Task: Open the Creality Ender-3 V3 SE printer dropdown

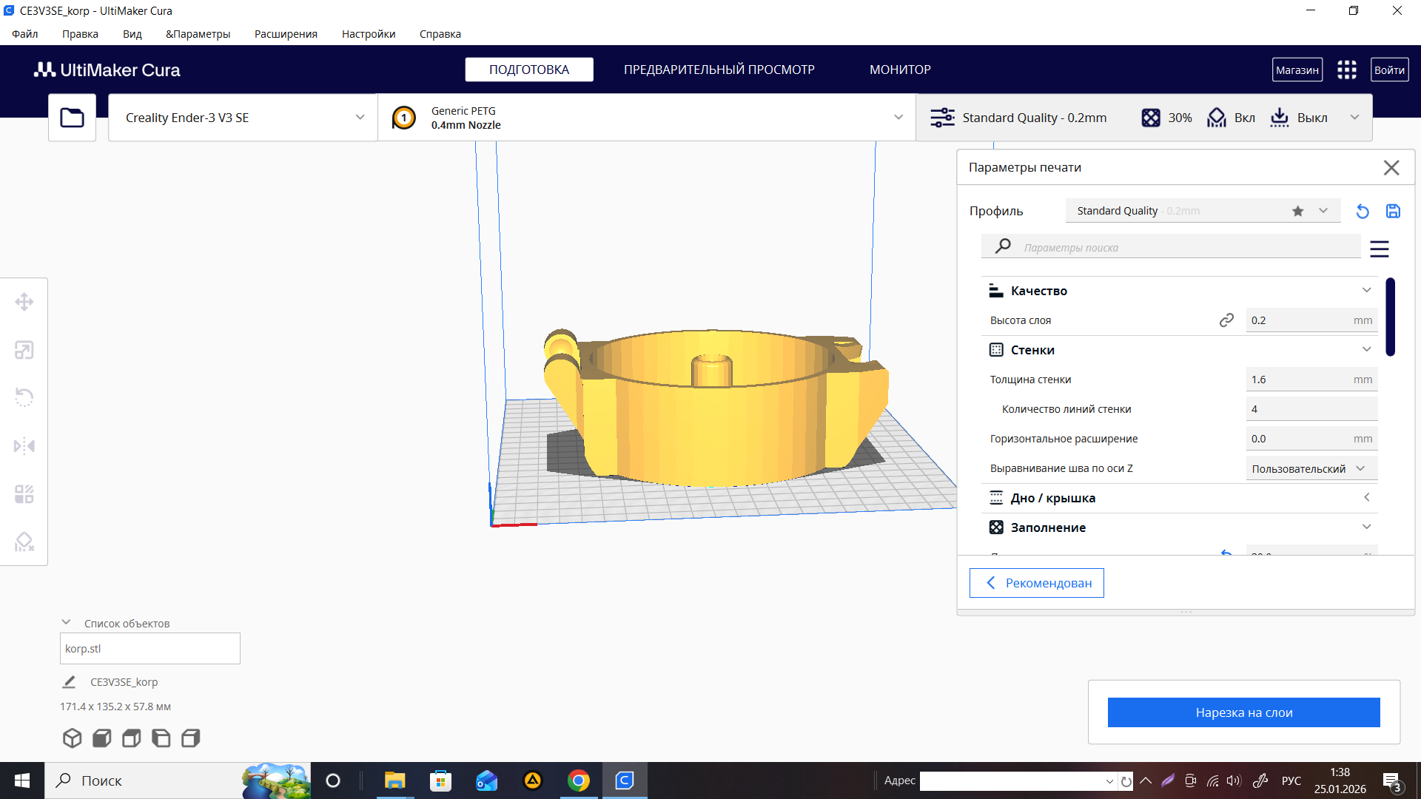Action: tap(243, 118)
